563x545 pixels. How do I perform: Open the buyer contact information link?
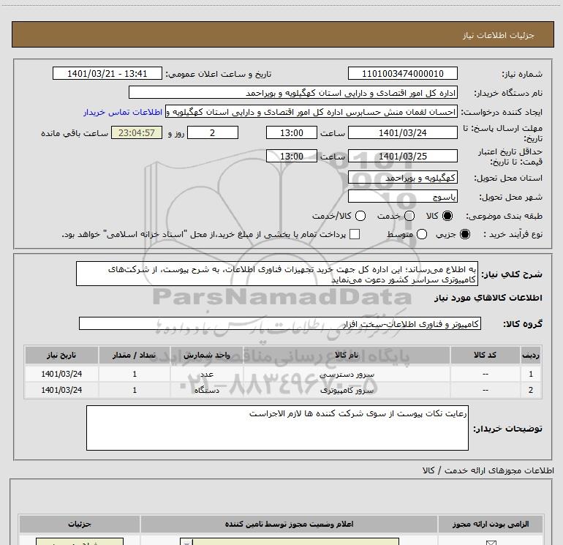123,112
